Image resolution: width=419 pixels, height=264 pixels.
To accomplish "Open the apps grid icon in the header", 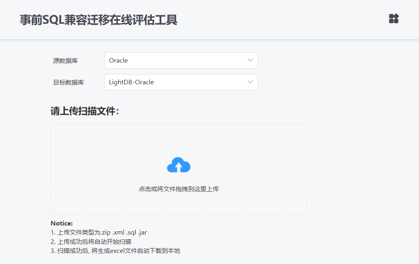I will (394, 19).
